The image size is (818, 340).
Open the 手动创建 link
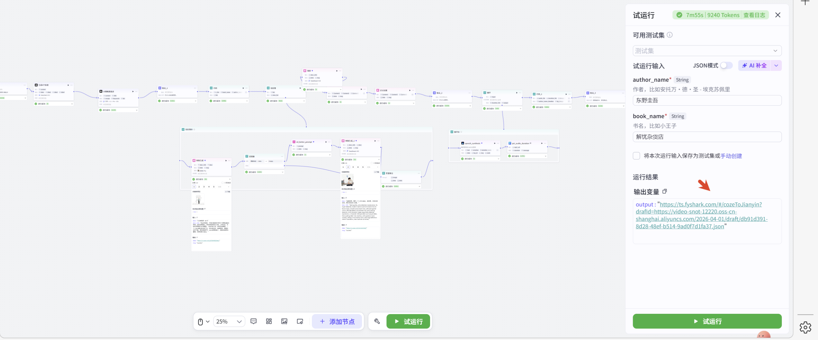point(731,156)
